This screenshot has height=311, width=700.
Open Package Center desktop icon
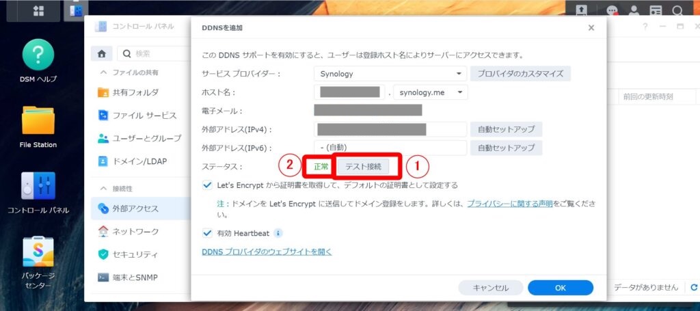click(x=38, y=253)
